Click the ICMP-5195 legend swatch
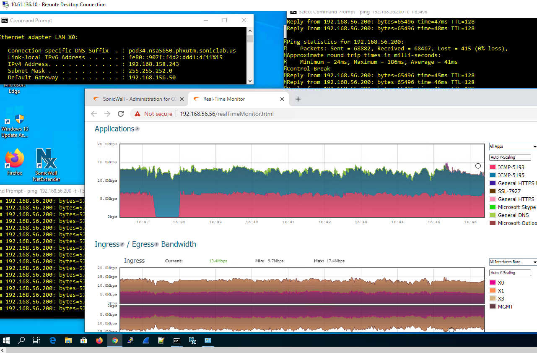The width and height of the screenshot is (537, 353). [493, 175]
